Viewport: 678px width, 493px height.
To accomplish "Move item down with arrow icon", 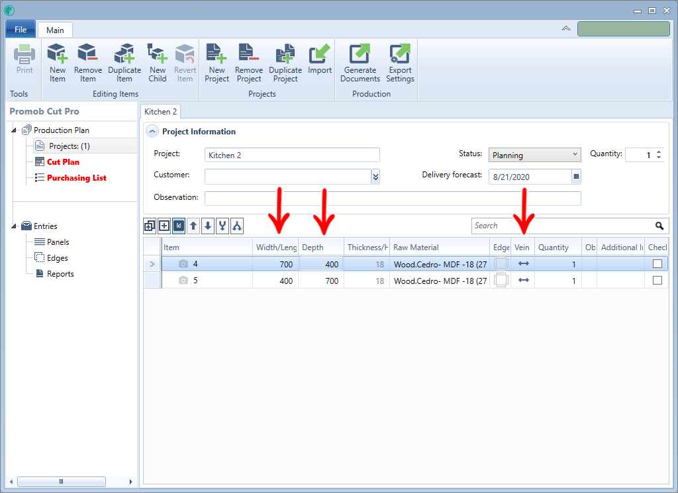I will [208, 226].
